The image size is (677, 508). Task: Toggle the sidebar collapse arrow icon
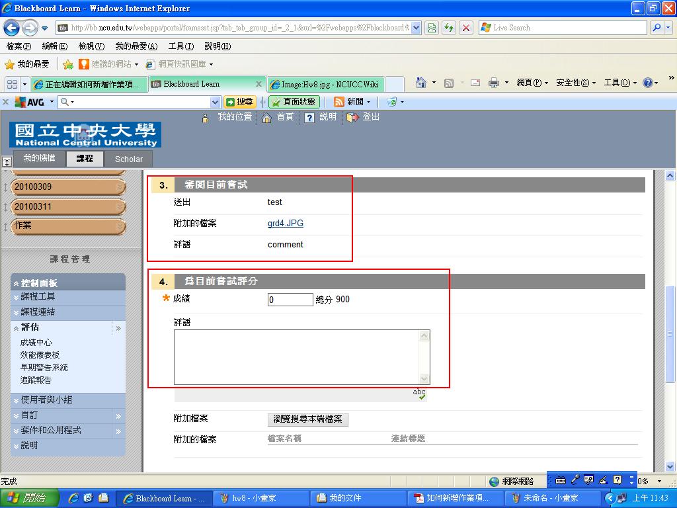pyautogui.click(x=7, y=161)
